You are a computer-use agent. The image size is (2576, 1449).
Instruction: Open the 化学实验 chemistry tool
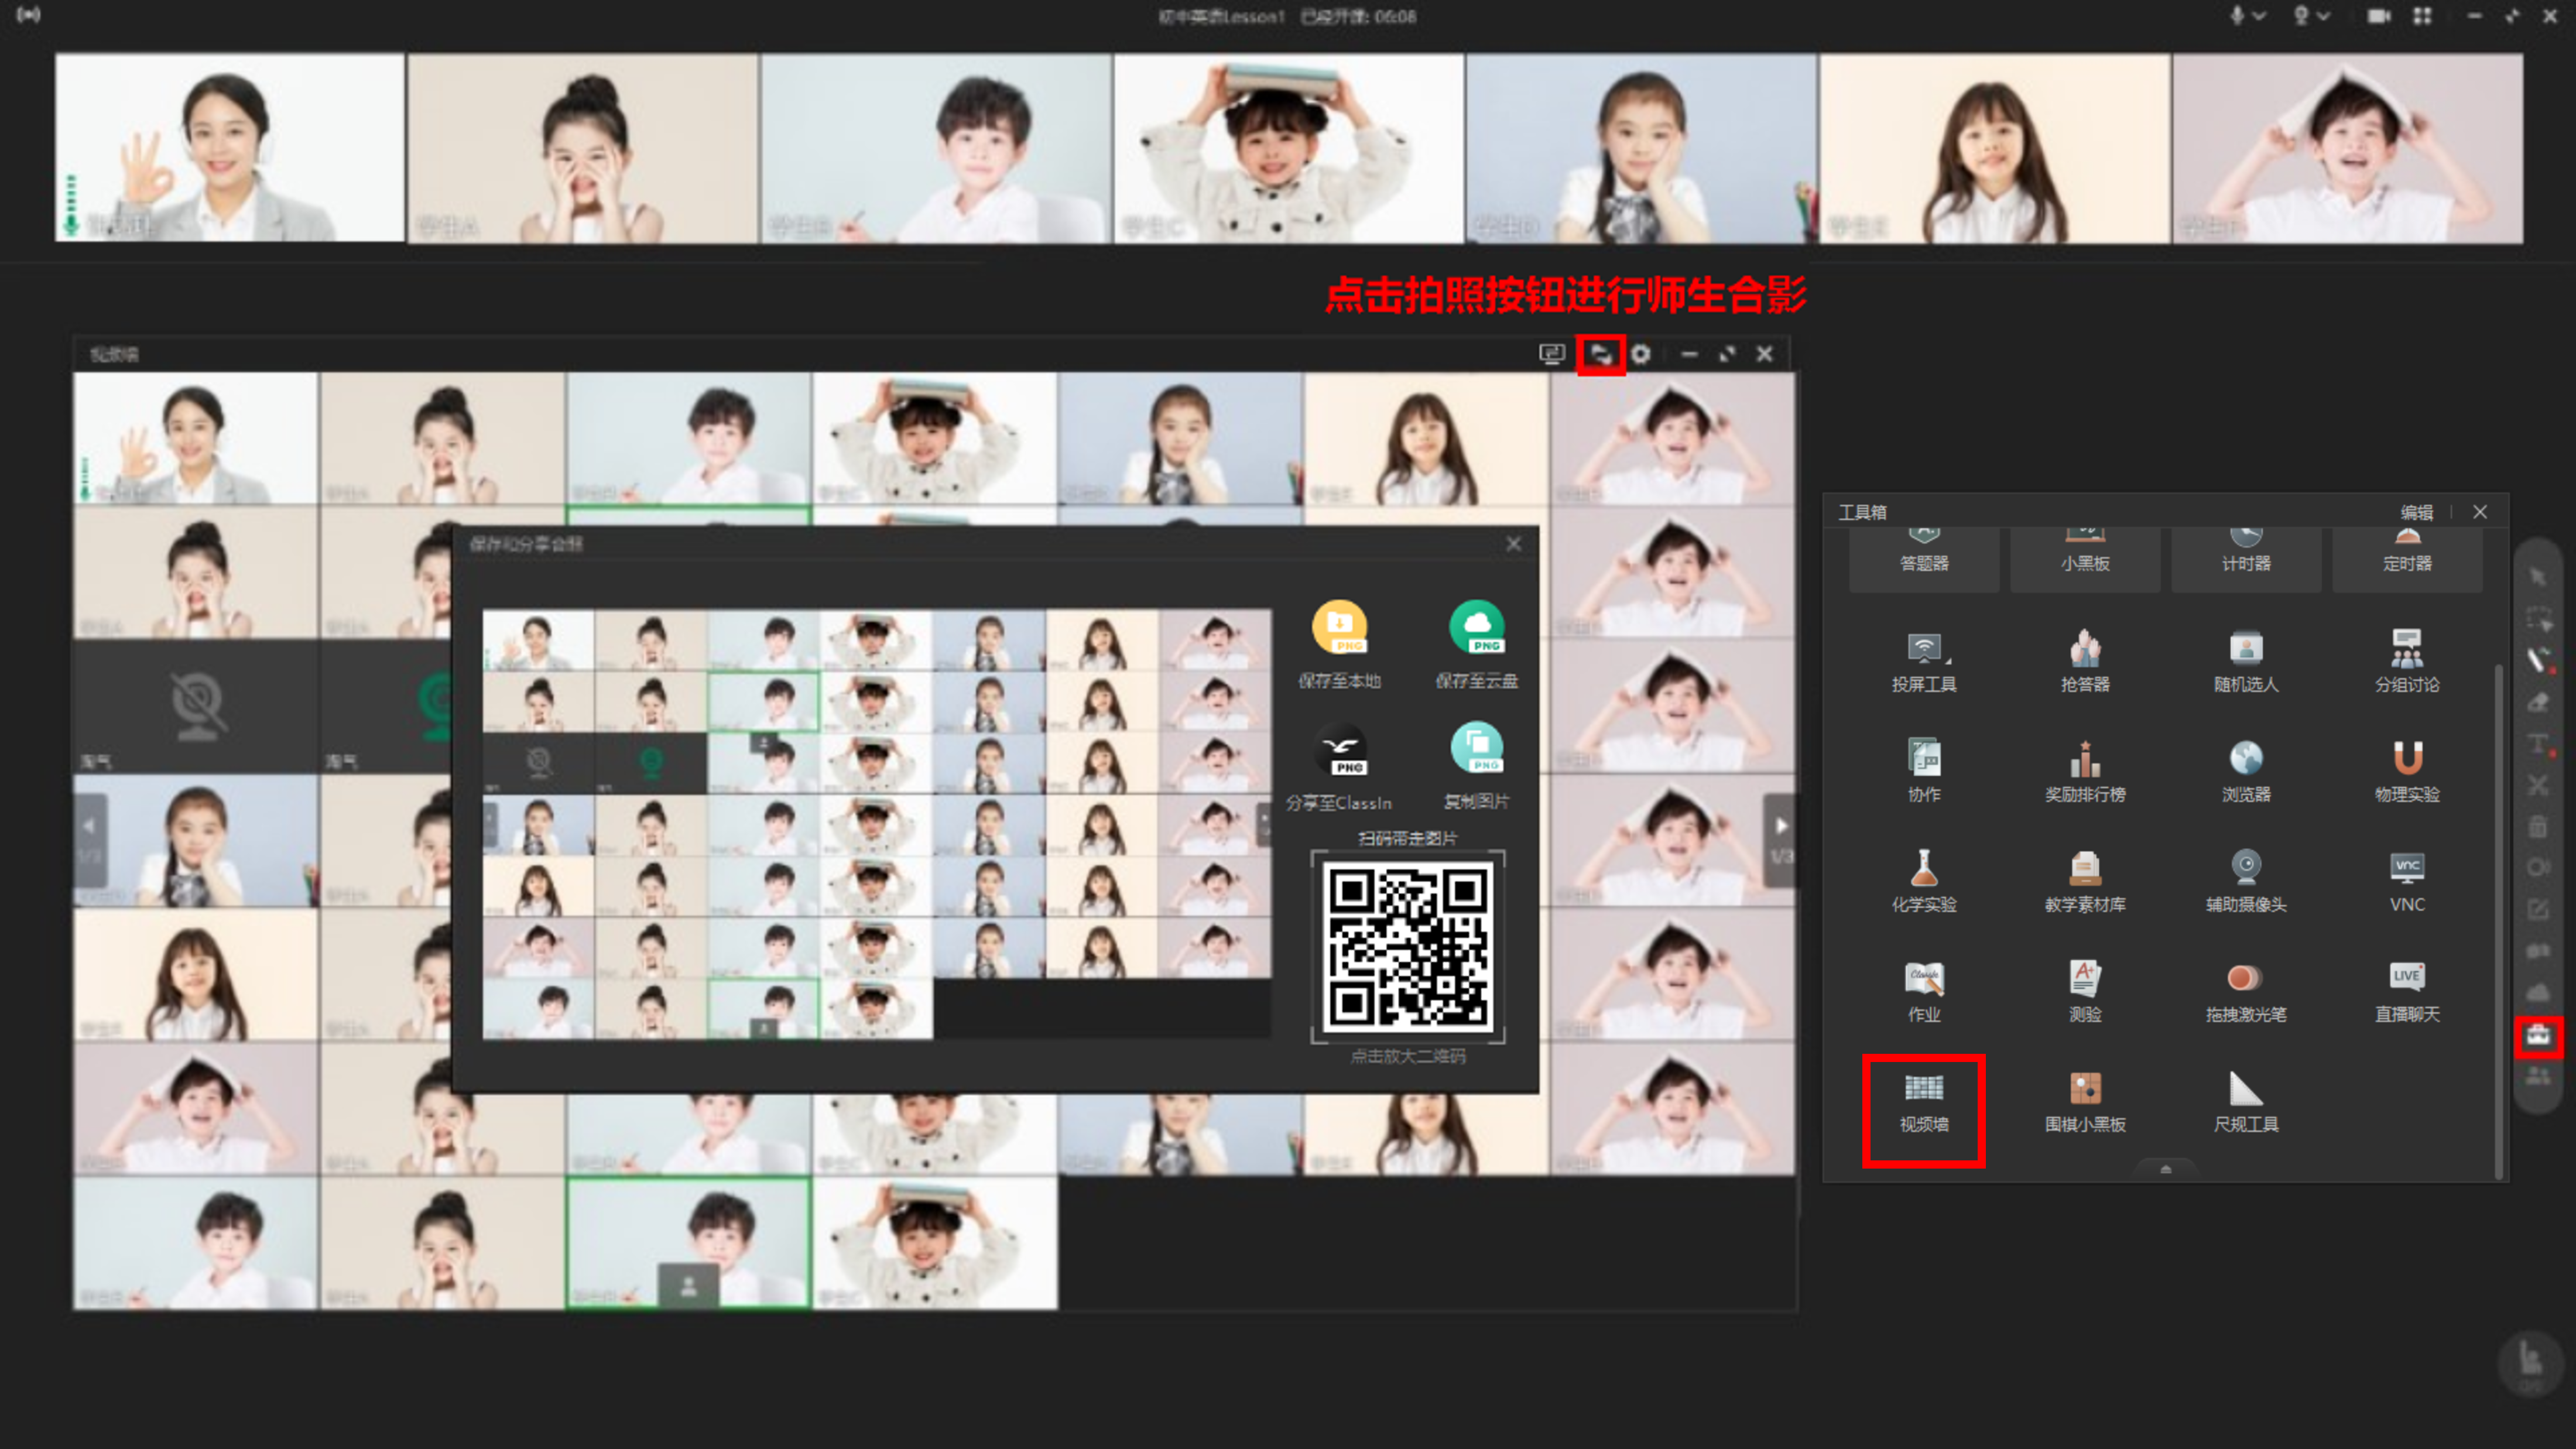[1923, 882]
